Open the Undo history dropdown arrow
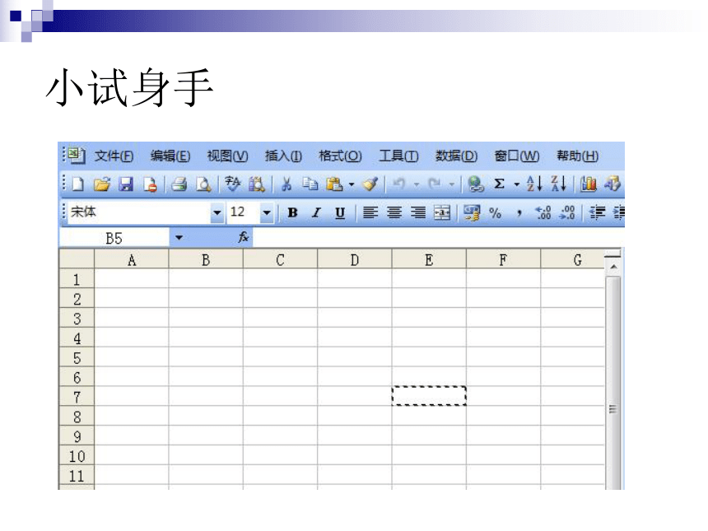This screenshot has height=531, width=708. pyautogui.click(x=417, y=184)
